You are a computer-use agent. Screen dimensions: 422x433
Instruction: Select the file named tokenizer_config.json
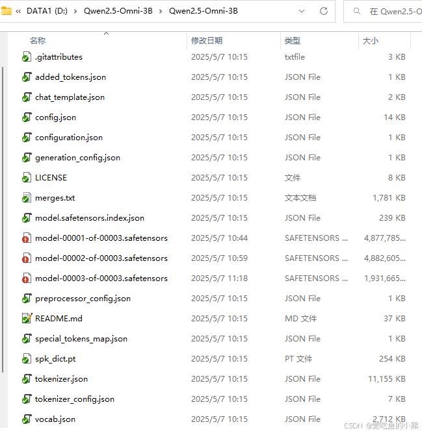tap(75, 399)
